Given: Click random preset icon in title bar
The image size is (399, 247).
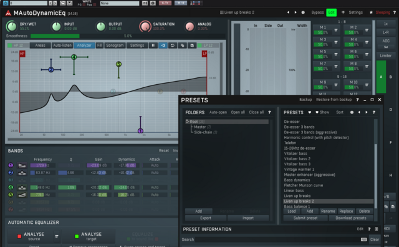Looking at the screenshot, I should [x=303, y=12].
